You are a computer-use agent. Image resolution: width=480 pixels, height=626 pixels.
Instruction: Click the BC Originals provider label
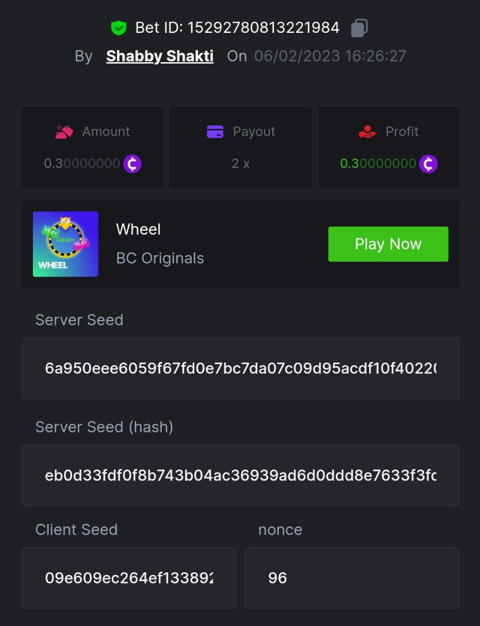(160, 258)
